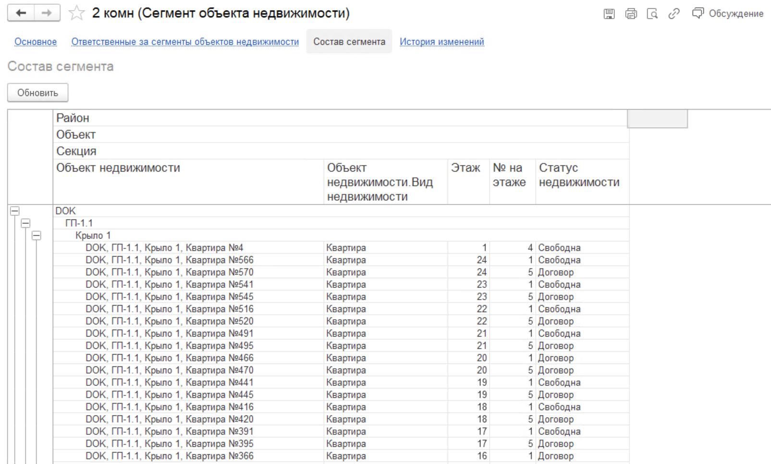Click the forward navigation arrow

coord(47,13)
